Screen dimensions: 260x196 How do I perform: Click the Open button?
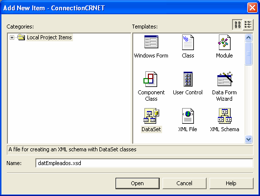(138, 183)
